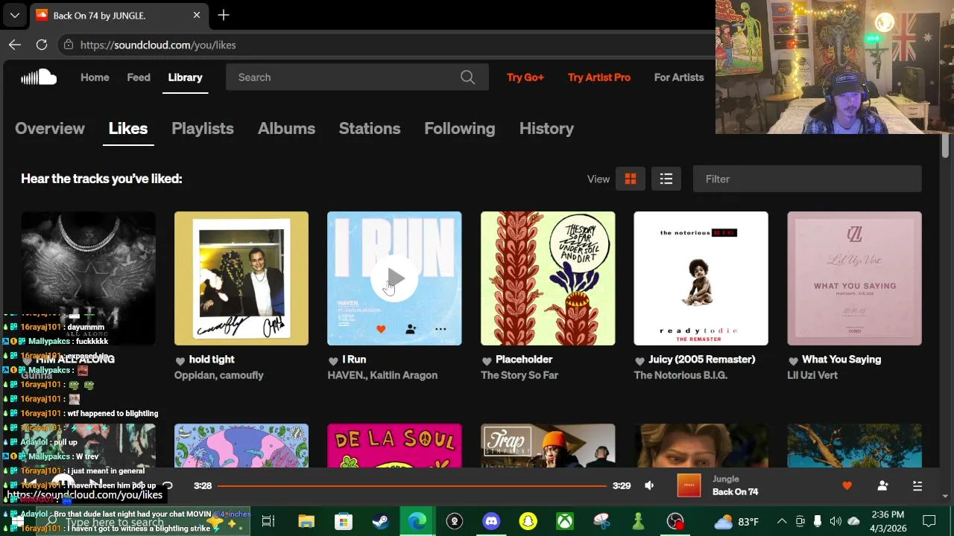Viewport: 954px width, 536px height.
Task: Open Xbox app from the taskbar
Action: coord(565,521)
